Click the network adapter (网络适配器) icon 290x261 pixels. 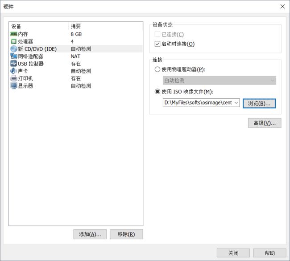tap(14, 56)
